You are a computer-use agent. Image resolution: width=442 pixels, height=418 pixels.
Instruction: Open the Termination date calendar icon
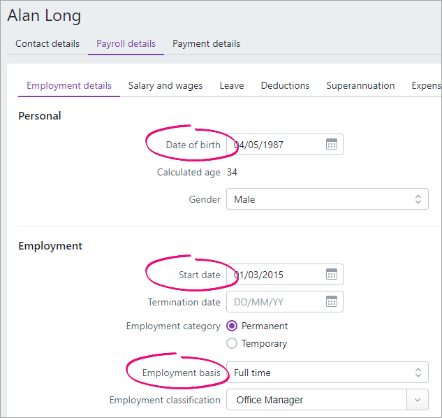(x=332, y=301)
